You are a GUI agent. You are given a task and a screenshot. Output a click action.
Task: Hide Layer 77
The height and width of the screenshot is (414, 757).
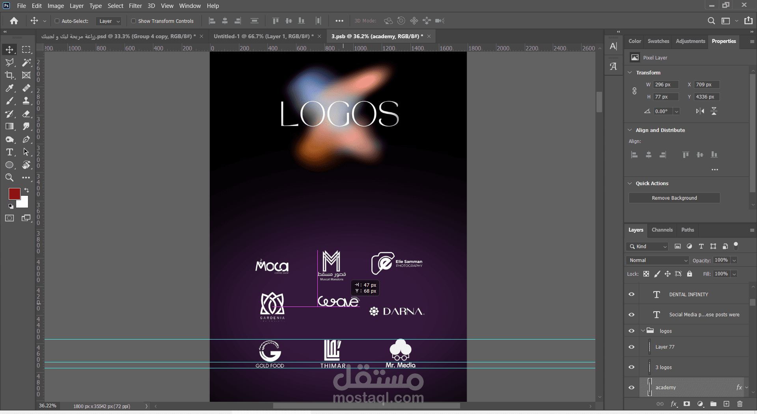coord(632,347)
